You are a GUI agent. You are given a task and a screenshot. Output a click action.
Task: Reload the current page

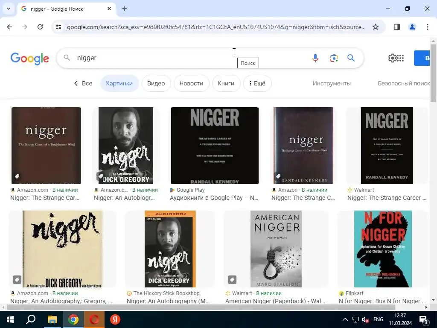tap(40, 27)
